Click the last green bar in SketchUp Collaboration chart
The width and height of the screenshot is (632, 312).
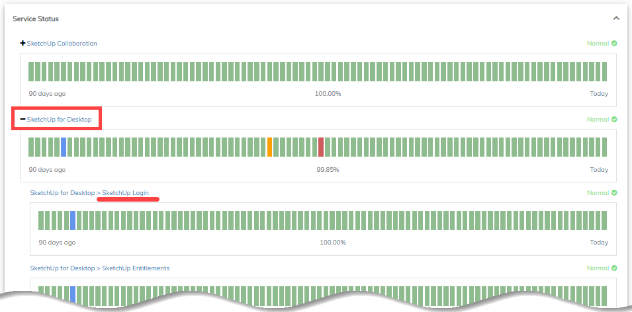[604, 71]
